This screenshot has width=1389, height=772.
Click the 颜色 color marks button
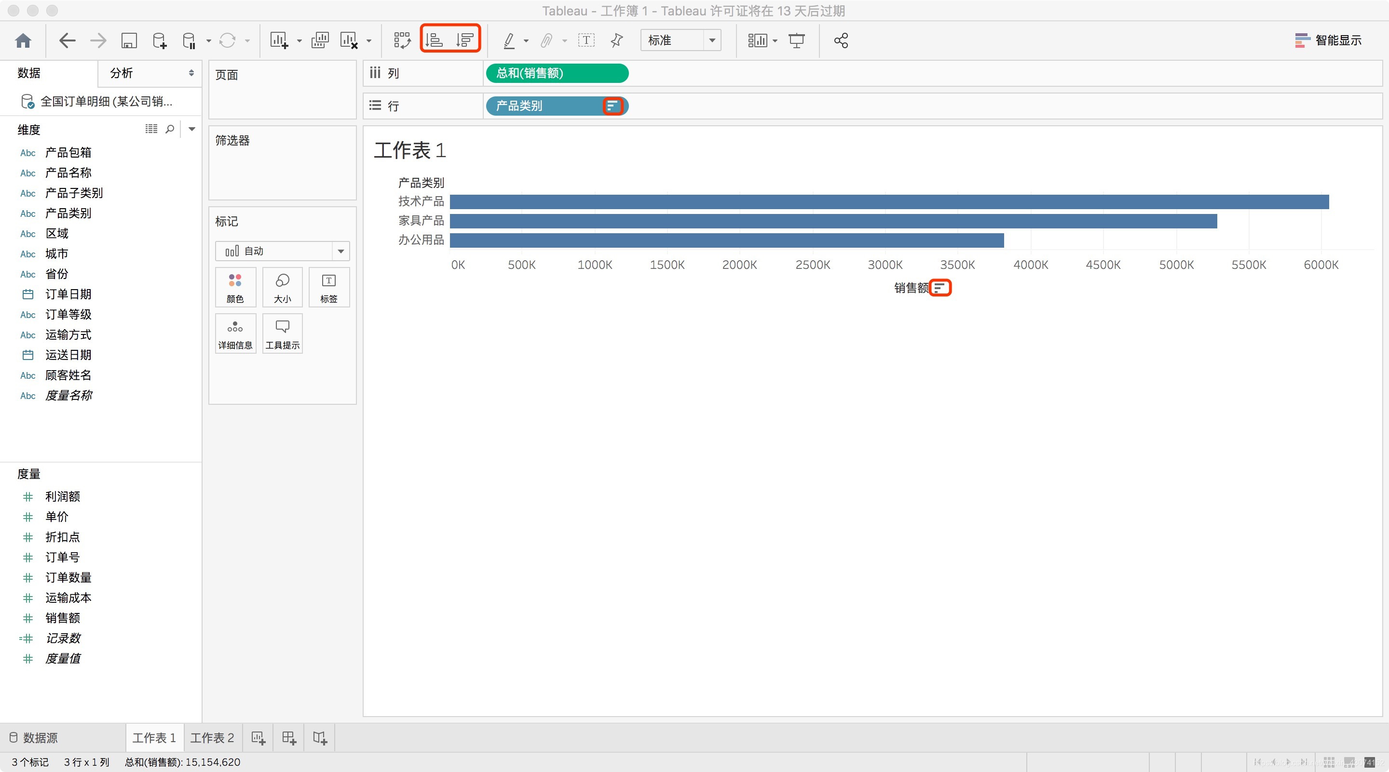235,288
